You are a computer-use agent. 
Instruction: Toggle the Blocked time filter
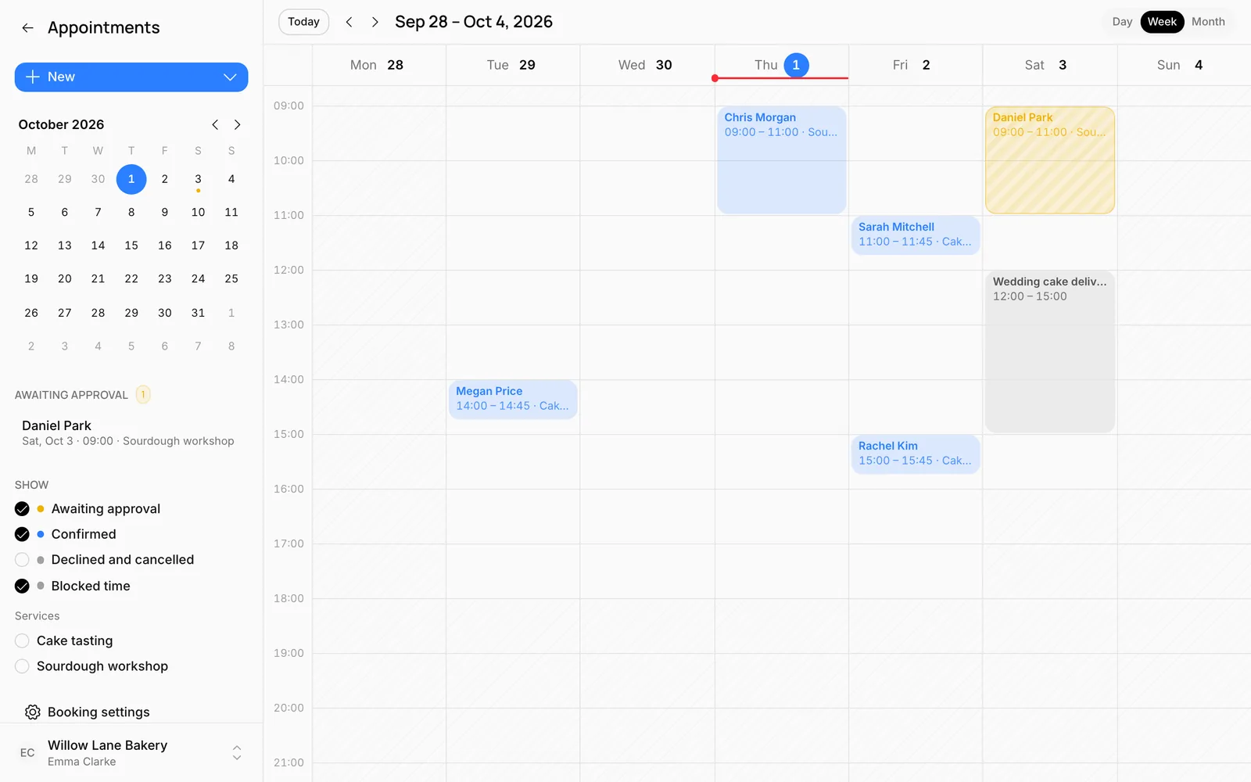pyautogui.click(x=22, y=586)
